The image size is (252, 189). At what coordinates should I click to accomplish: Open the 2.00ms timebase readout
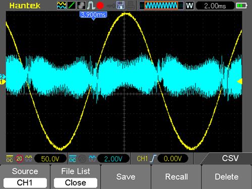pos(215,6)
